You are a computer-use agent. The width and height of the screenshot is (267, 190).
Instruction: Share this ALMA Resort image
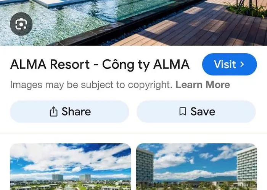pos(69,112)
